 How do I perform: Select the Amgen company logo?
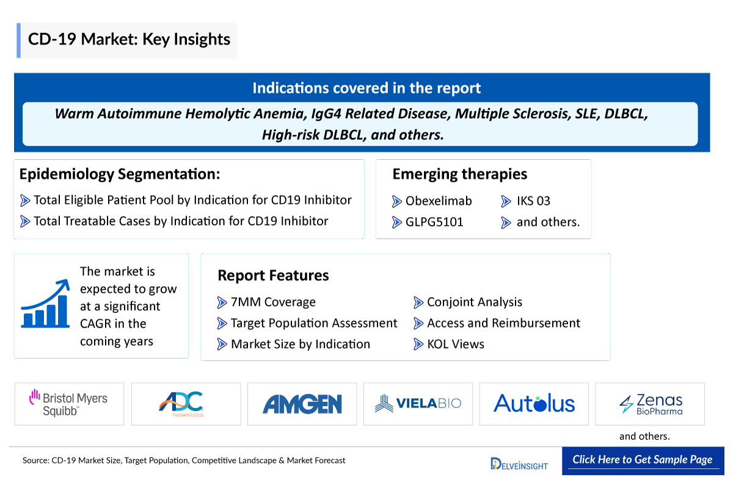(302, 404)
